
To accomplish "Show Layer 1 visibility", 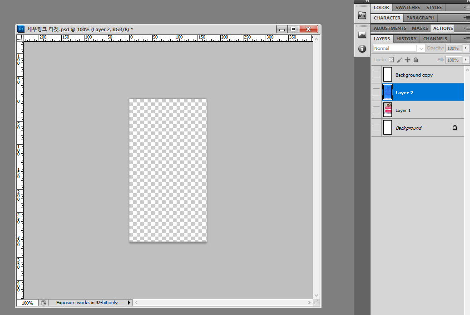I will [376, 110].
